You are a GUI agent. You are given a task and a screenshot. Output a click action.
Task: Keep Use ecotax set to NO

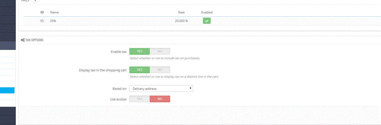(x=160, y=99)
